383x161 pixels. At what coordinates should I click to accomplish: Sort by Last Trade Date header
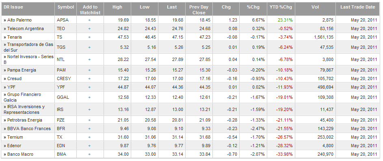point(357,7)
